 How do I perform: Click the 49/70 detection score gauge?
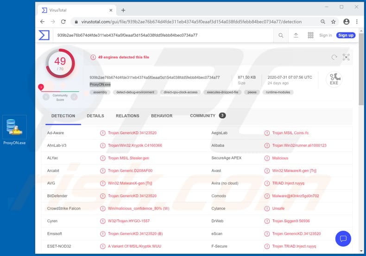click(60, 63)
